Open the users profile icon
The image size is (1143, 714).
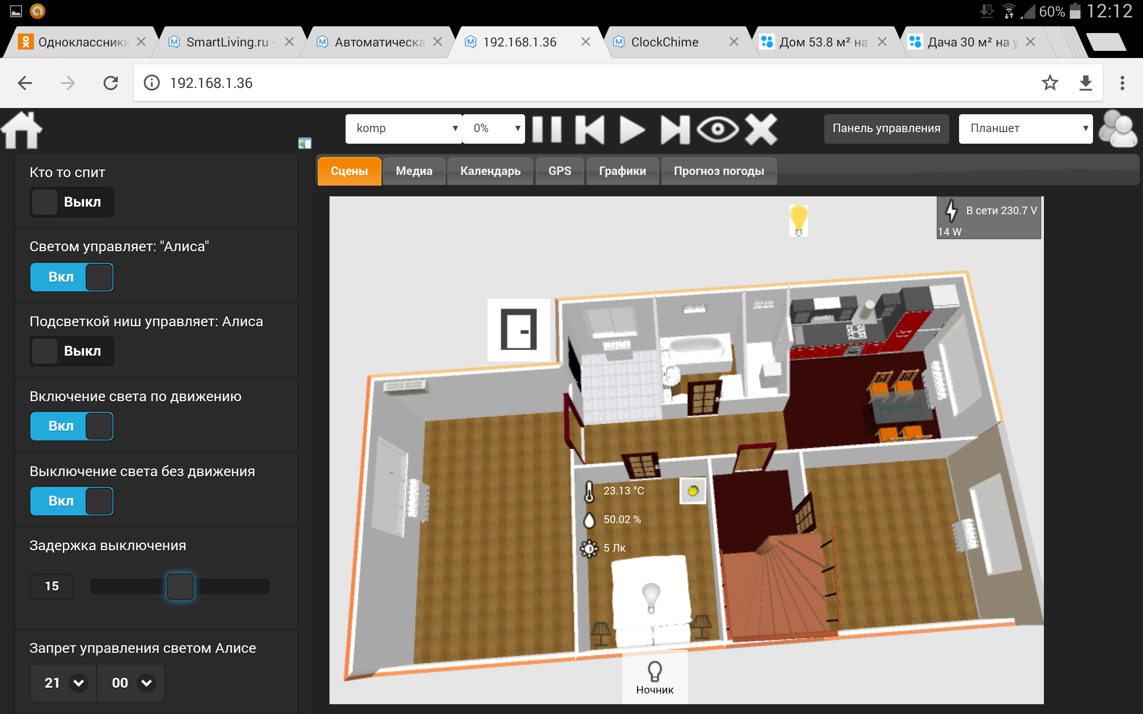[x=1117, y=129]
